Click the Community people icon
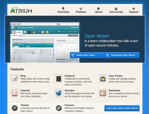Image resolution: width=149 pixels, height=114 pixels. [116, 9]
